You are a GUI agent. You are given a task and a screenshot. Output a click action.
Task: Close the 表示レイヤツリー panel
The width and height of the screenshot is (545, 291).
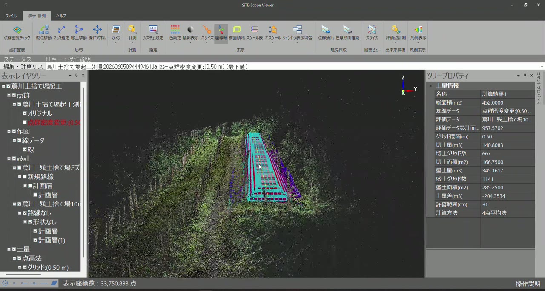click(x=83, y=76)
